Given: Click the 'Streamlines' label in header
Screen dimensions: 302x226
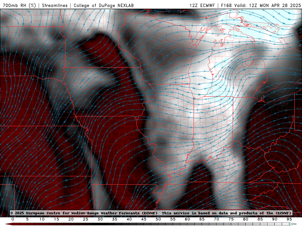Looking at the screenshot, I should [55, 5].
